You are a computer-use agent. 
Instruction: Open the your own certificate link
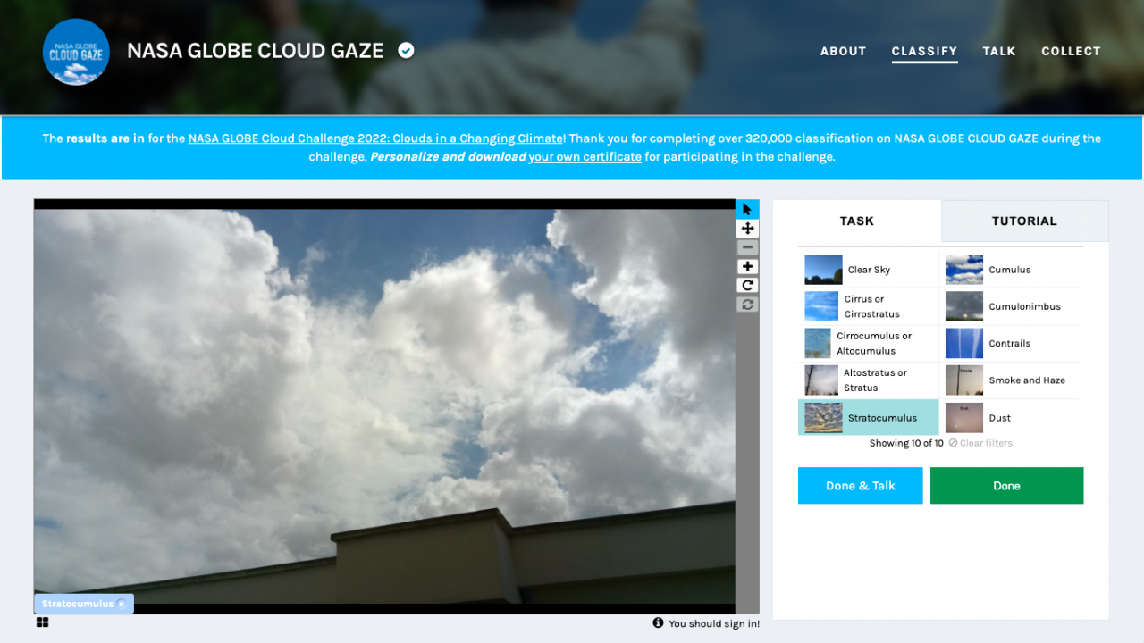tap(585, 156)
